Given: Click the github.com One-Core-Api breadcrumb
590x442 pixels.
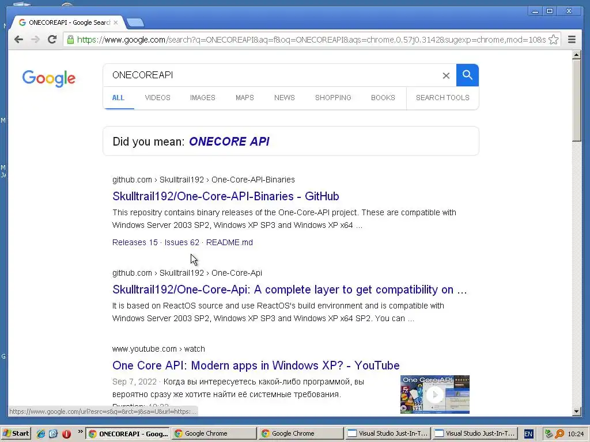Looking at the screenshot, I should click(187, 273).
